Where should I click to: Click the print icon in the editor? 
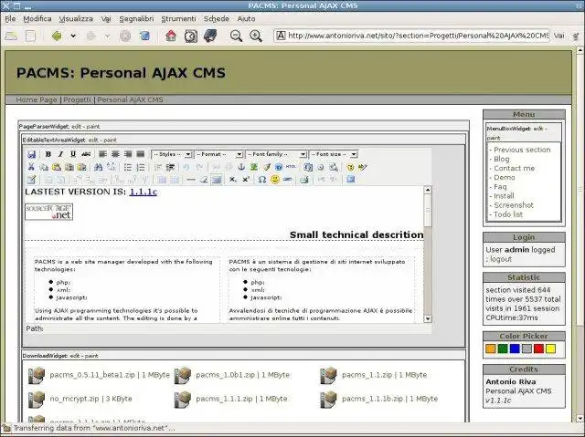(304, 180)
